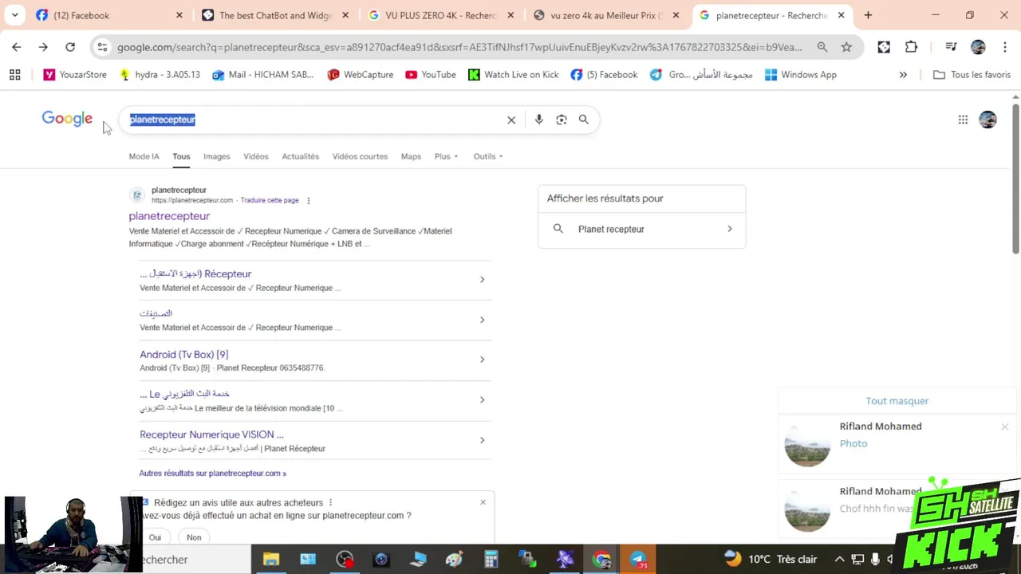Switch to VU PLUS ZERO 4K tab

440,15
